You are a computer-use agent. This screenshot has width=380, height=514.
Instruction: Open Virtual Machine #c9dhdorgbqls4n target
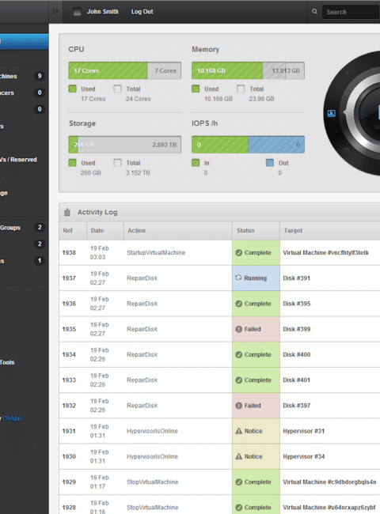pos(329,482)
